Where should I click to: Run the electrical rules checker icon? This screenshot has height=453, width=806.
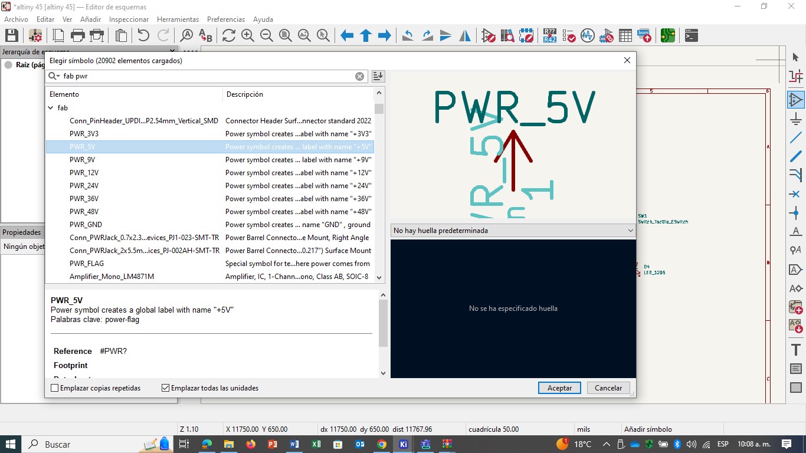[569, 35]
